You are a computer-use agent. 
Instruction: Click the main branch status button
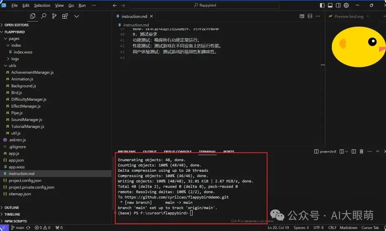click(x=18, y=228)
